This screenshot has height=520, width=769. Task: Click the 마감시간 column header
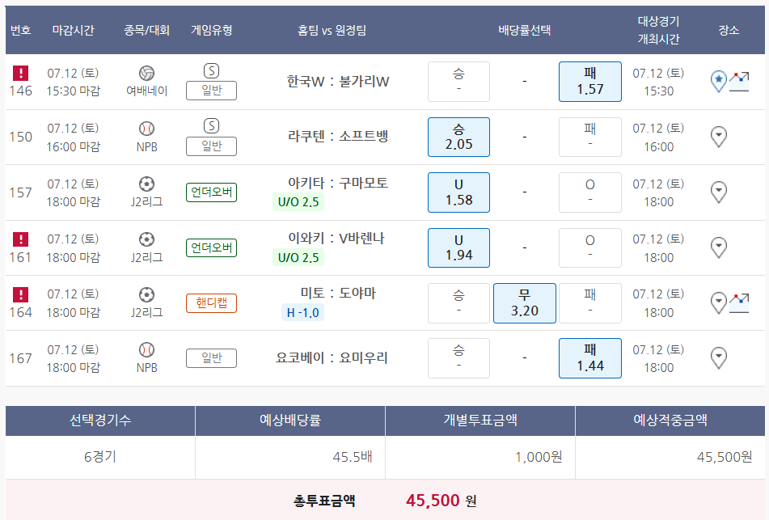(x=74, y=30)
